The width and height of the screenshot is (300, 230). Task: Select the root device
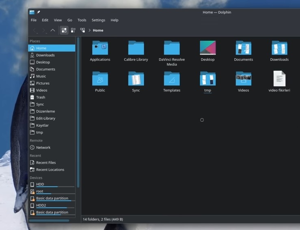tap(52, 191)
